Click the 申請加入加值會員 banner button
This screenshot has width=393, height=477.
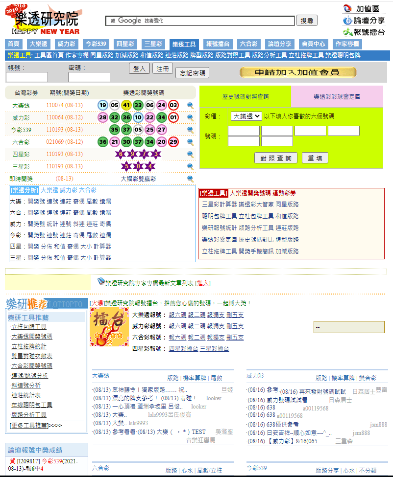point(297,72)
